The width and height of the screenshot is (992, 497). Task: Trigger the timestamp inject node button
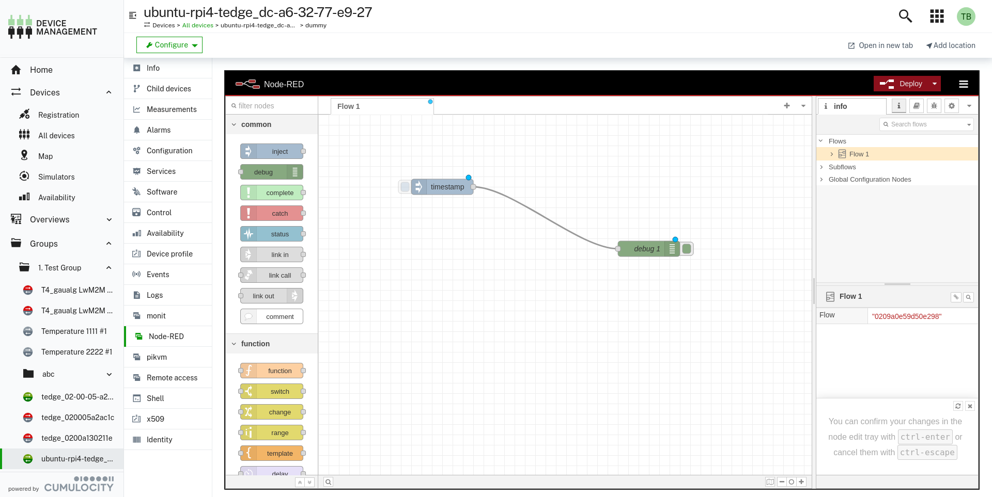pyautogui.click(x=405, y=187)
